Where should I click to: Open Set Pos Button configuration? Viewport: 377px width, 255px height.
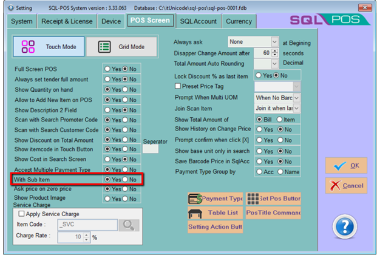pos(273,199)
